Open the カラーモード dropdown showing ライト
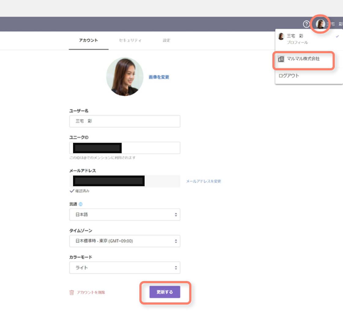The width and height of the screenshot is (343, 311). pos(125,268)
